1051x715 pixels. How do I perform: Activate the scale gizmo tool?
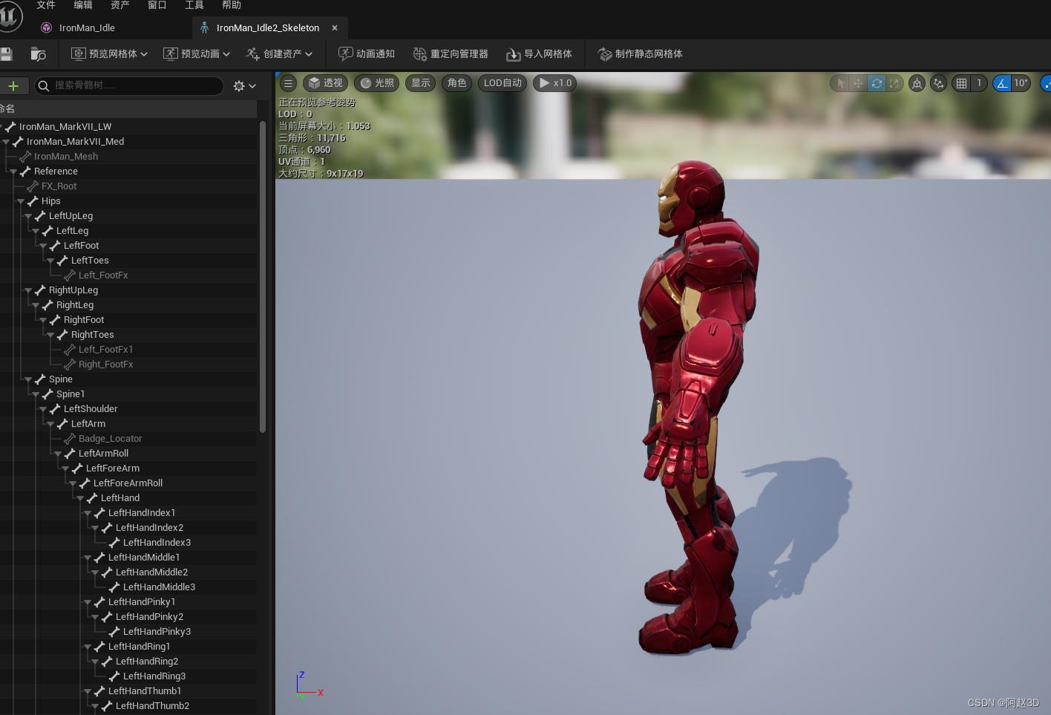[894, 83]
